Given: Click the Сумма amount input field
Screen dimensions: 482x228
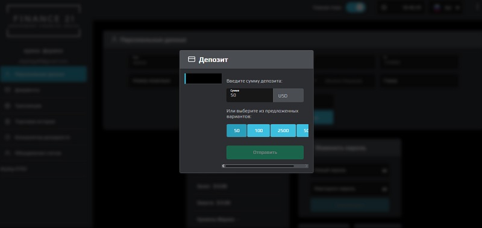Looking at the screenshot, I should (x=249, y=95).
